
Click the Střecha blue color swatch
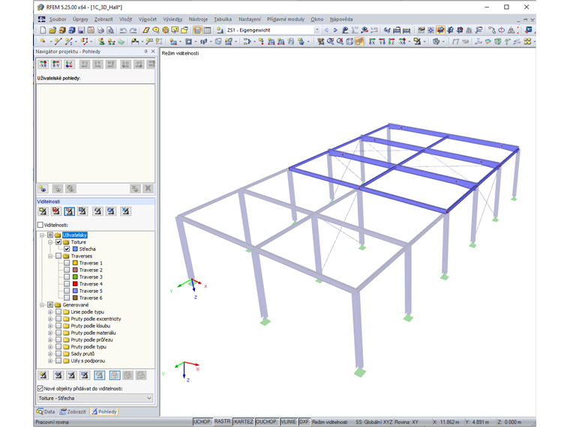pyautogui.click(x=75, y=249)
